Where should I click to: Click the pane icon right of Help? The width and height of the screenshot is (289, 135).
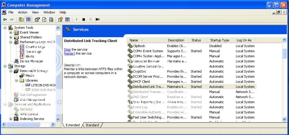67,19
